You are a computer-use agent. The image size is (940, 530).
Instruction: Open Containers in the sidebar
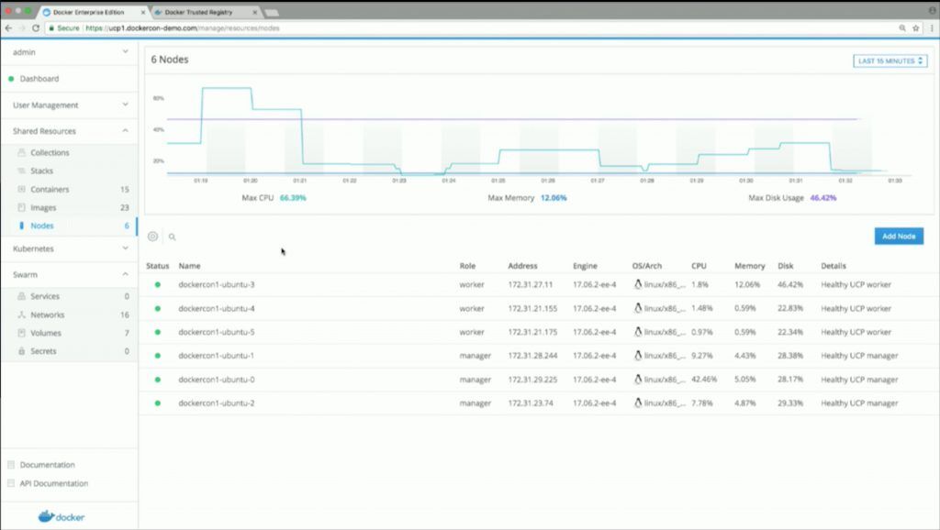pyautogui.click(x=50, y=189)
